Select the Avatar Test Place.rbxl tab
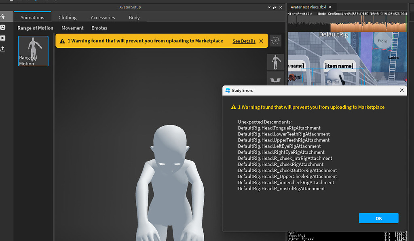 click(308, 7)
